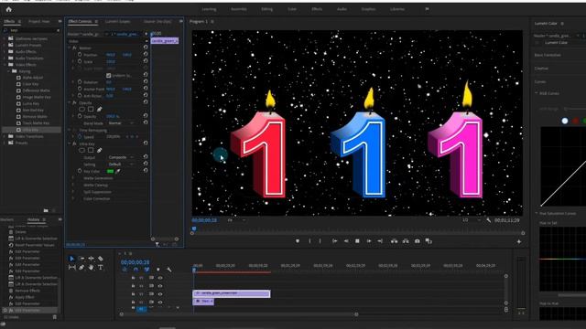
Task: Open playback resolution 1/2 dropdown
Action: point(471,220)
